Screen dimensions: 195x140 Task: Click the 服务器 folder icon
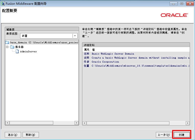pos(12,47)
